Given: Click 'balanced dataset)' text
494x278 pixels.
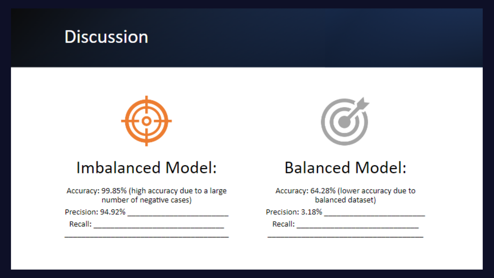Looking at the screenshot, I should pos(345,200).
